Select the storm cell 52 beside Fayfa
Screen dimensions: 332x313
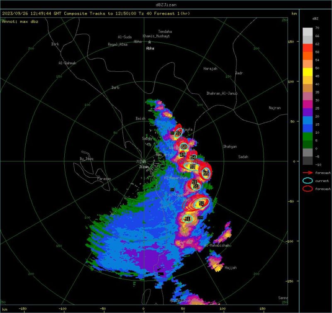tap(178, 133)
